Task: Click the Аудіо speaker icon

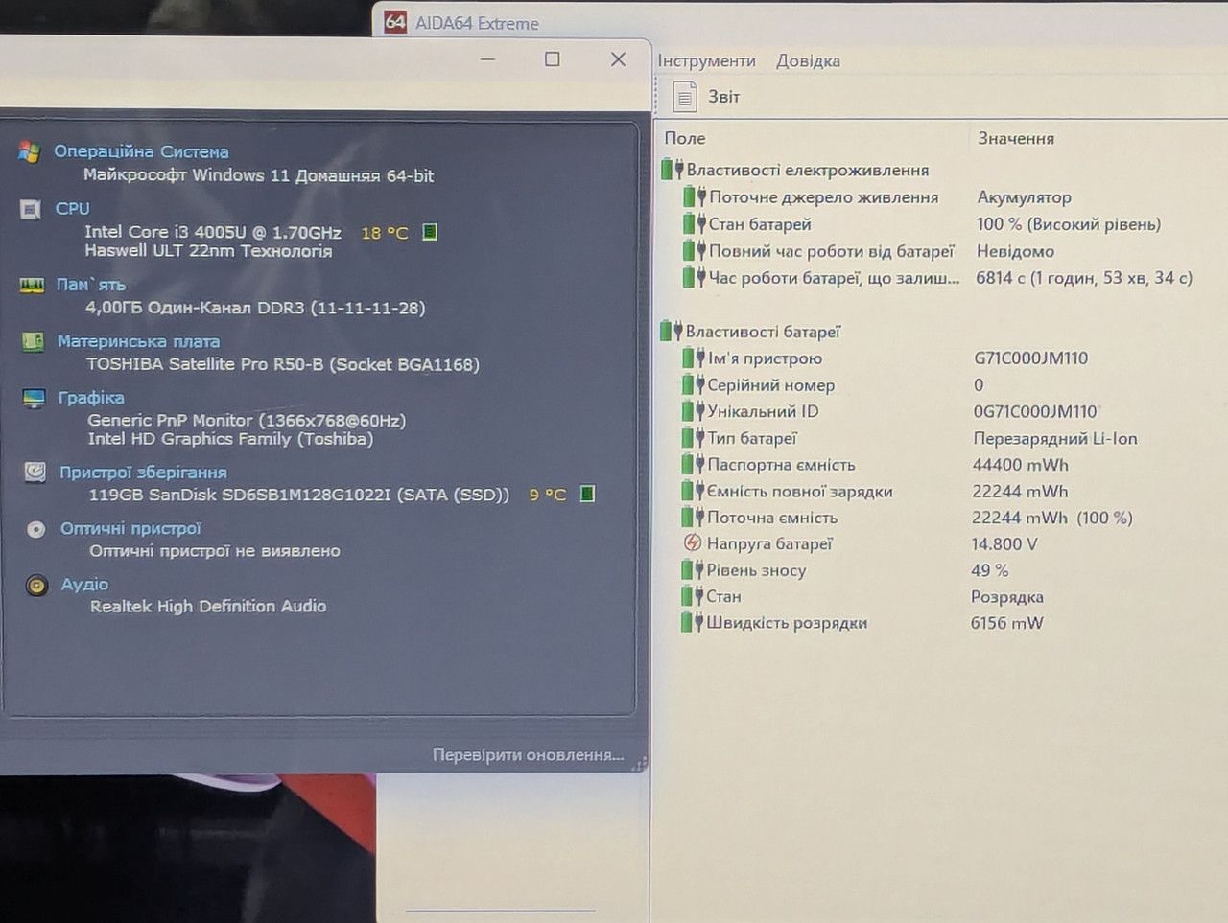Action: 37,585
